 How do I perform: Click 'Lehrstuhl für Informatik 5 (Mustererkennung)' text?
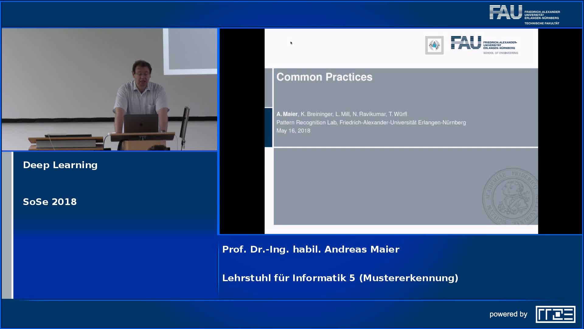340,278
